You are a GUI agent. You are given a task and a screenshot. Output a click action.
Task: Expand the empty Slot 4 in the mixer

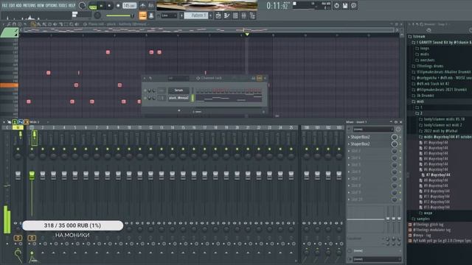tap(349, 158)
